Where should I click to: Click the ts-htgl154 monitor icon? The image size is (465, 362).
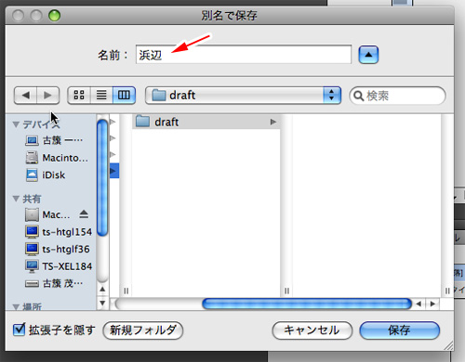click(32, 232)
